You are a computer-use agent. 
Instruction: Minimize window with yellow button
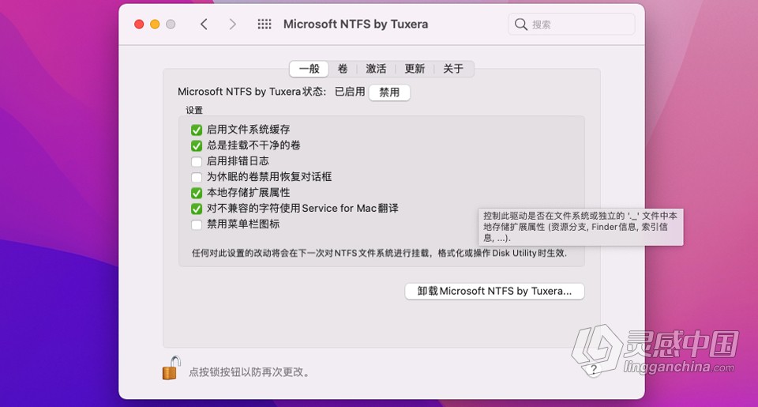(155, 24)
